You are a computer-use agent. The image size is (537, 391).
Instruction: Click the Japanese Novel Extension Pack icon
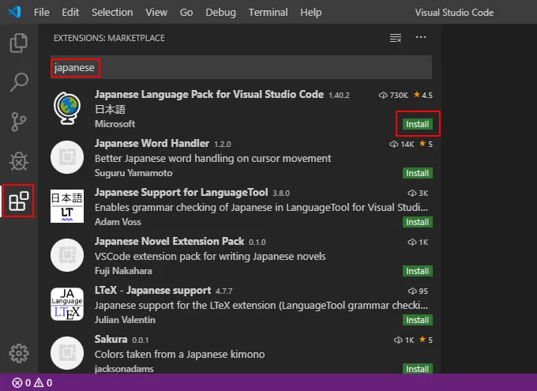67,255
